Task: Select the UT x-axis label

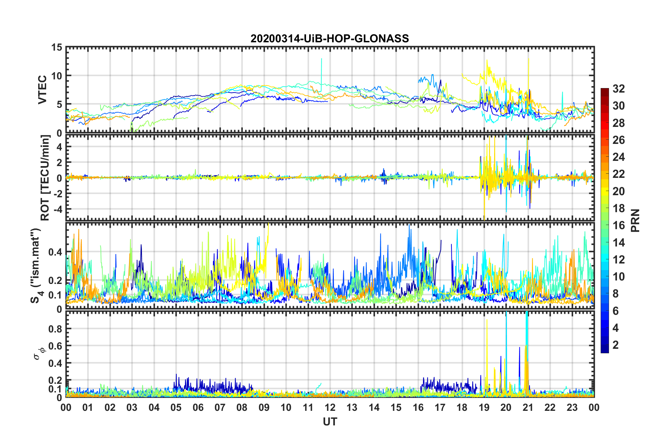Action: [x=330, y=421]
